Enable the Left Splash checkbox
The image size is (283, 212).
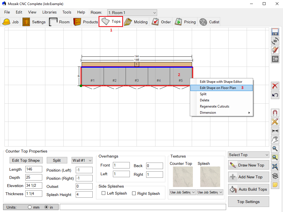[x=104, y=193]
